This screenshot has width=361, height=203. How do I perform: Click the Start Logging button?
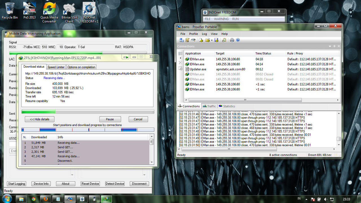pos(16,184)
